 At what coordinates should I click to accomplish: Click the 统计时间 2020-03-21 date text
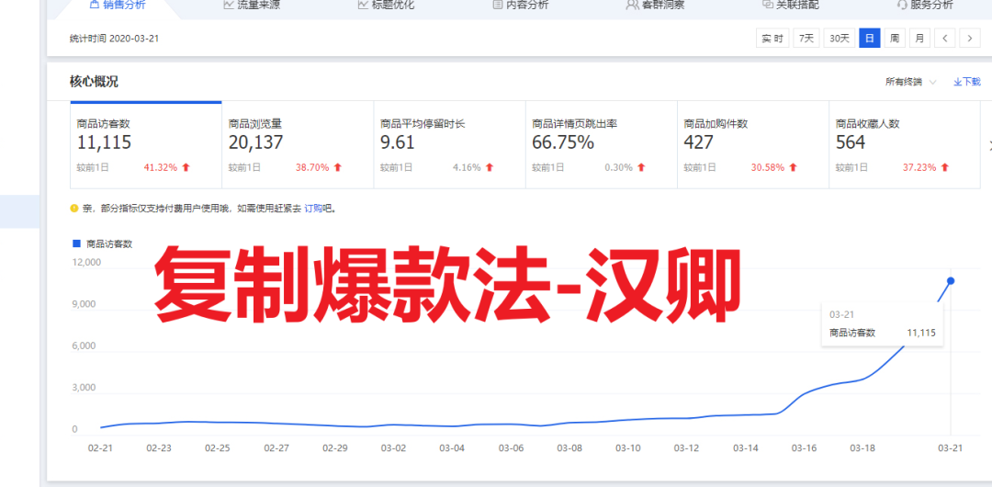coord(114,38)
